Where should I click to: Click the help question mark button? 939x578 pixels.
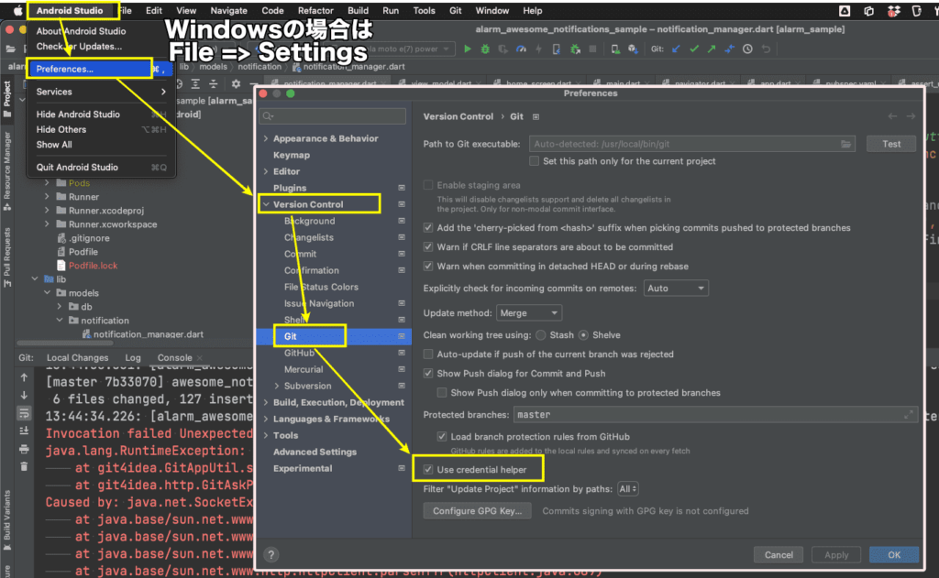[271, 555]
